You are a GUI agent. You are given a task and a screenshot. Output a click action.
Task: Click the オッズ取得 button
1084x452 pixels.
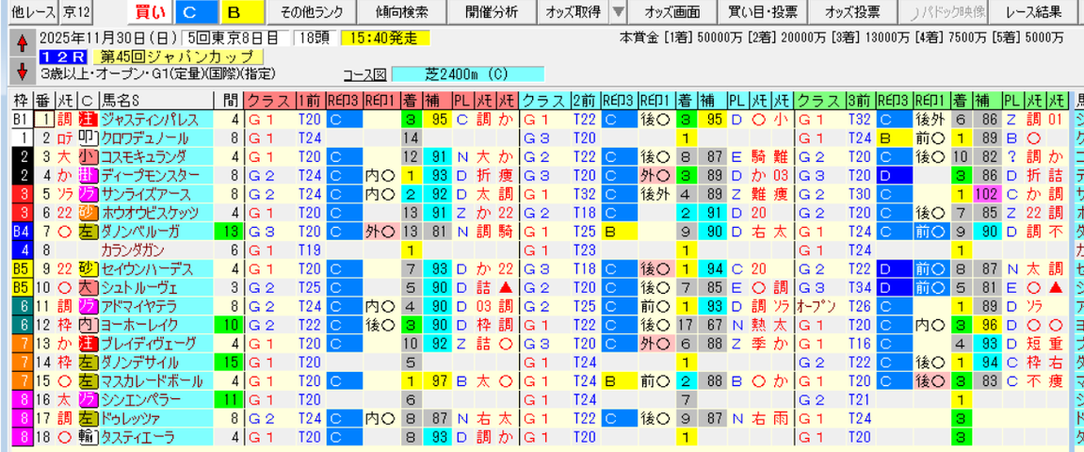click(x=574, y=11)
